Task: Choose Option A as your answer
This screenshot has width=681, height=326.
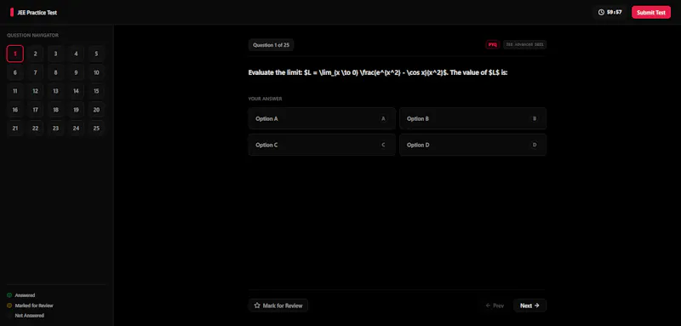Action: tap(322, 118)
